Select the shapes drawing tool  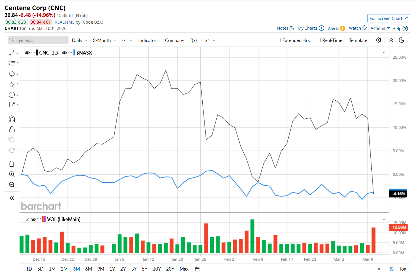click(x=12, y=74)
